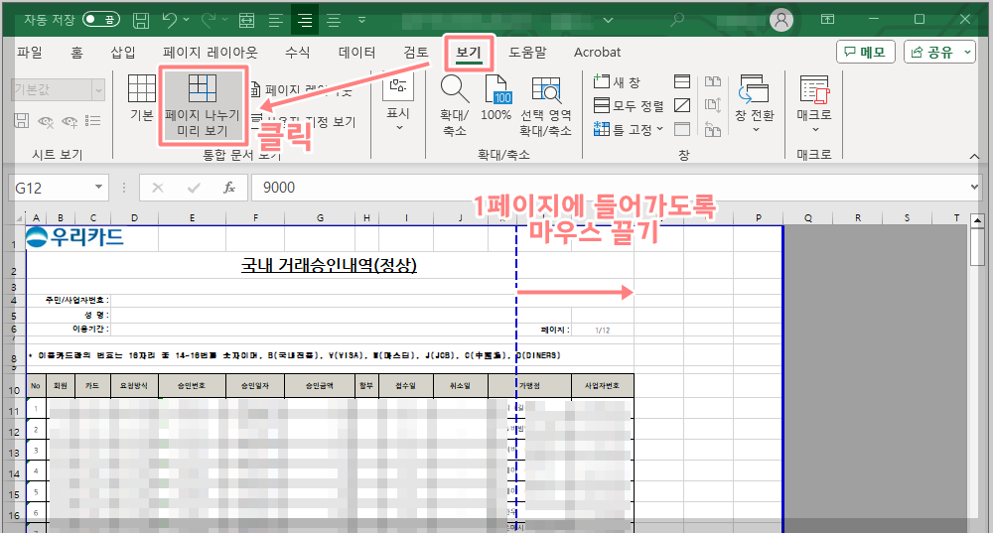The width and height of the screenshot is (993, 533).
Task: Click the sheet view options list icon
Action: (x=93, y=120)
